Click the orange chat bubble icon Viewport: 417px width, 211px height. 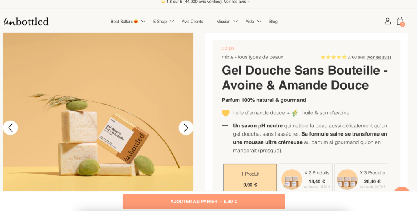403,193
